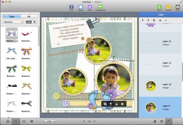Select Layer 11 Clipart row
This screenshot has width=183, height=125.
pyautogui.click(x=160, y=64)
